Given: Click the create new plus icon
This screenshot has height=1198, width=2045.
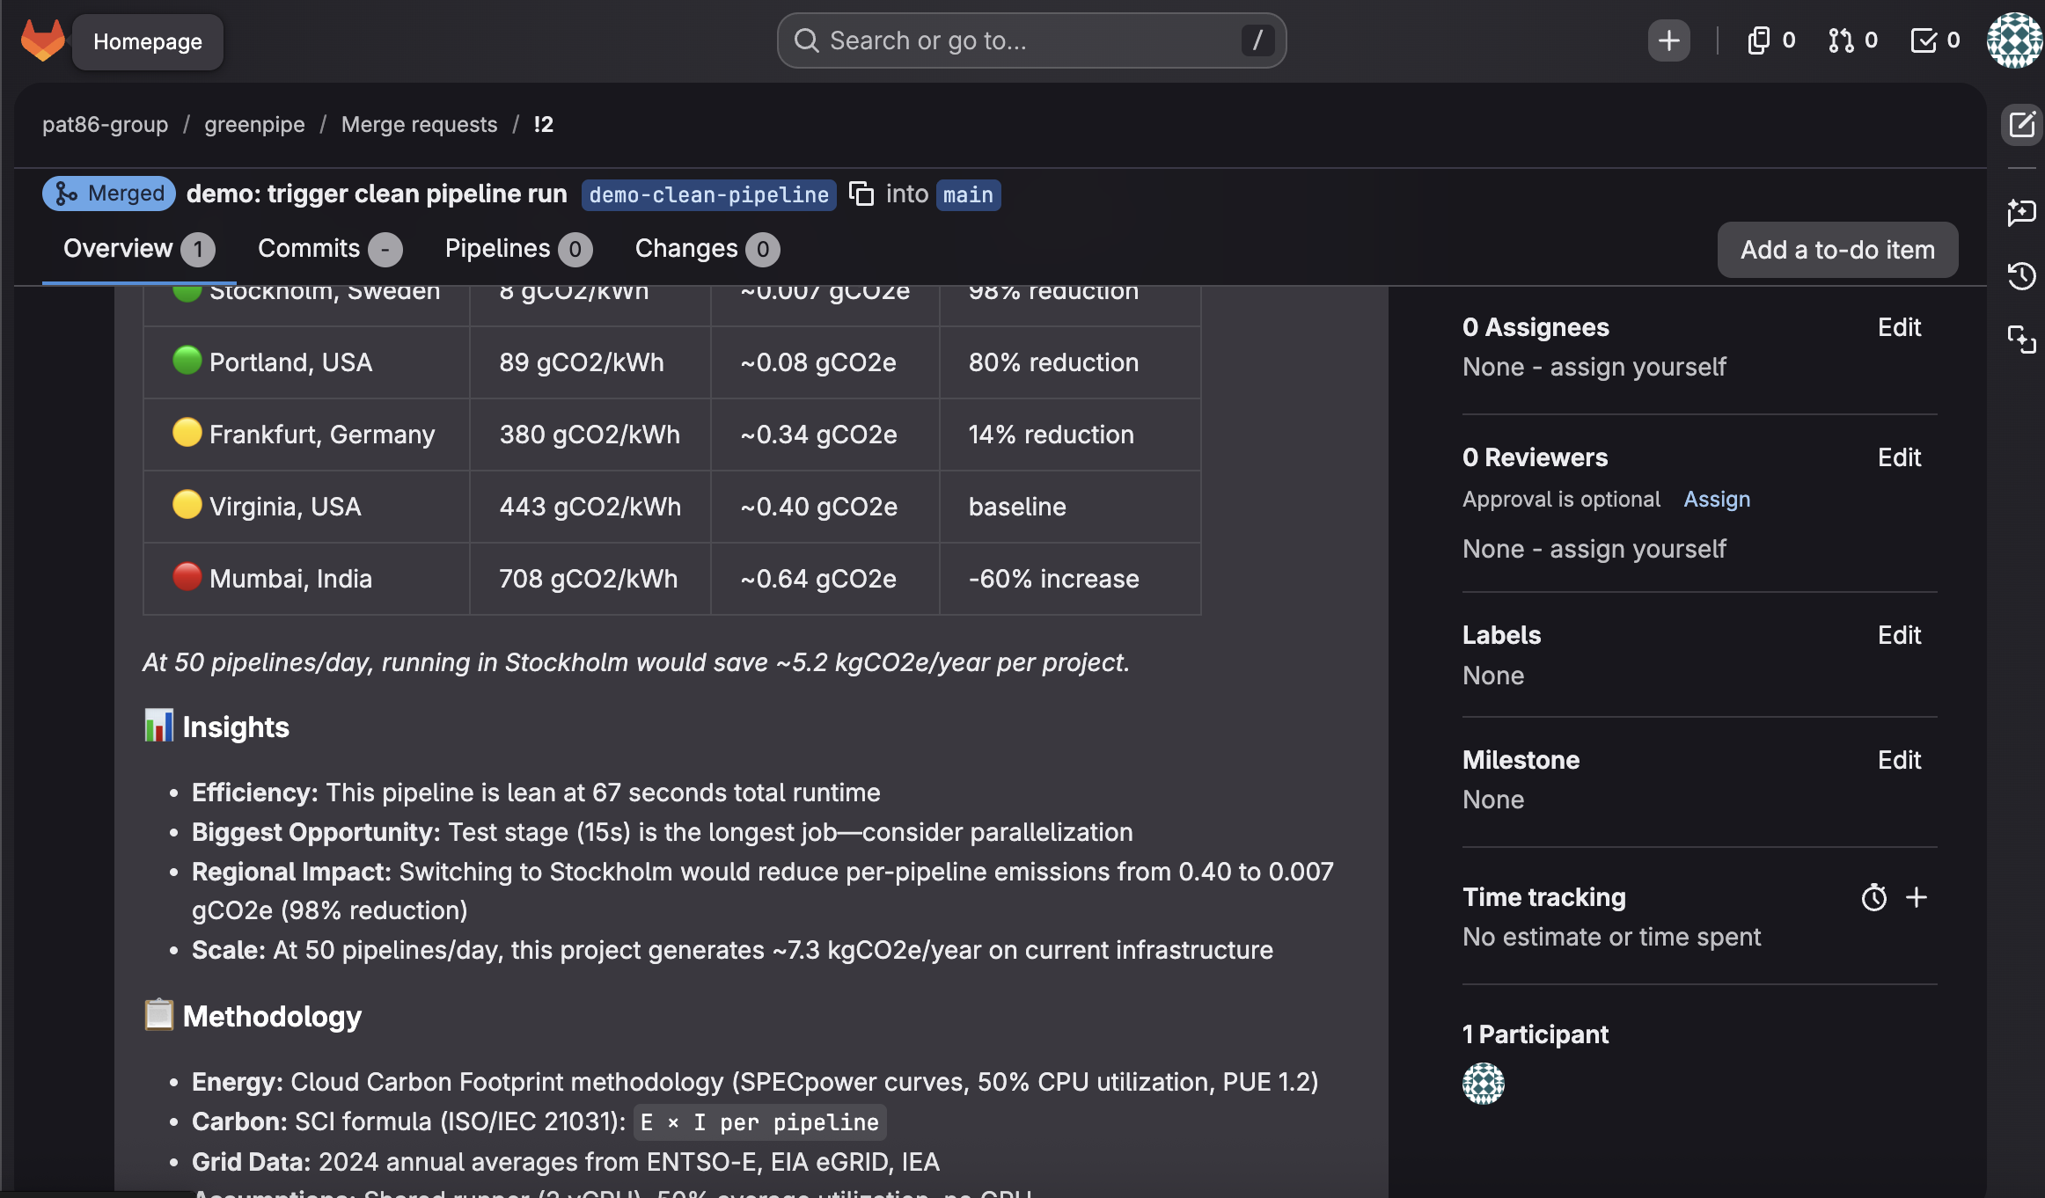Looking at the screenshot, I should point(1668,40).
